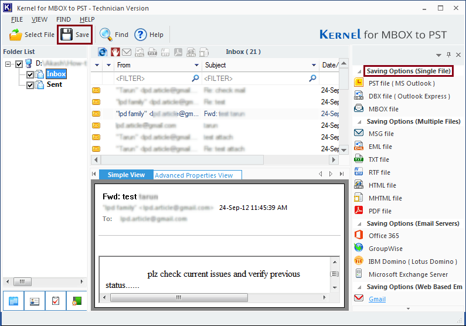Open the journal icon at bottom left
The height and width of the screenshot is (326, 466).
(x=77, y=301)
